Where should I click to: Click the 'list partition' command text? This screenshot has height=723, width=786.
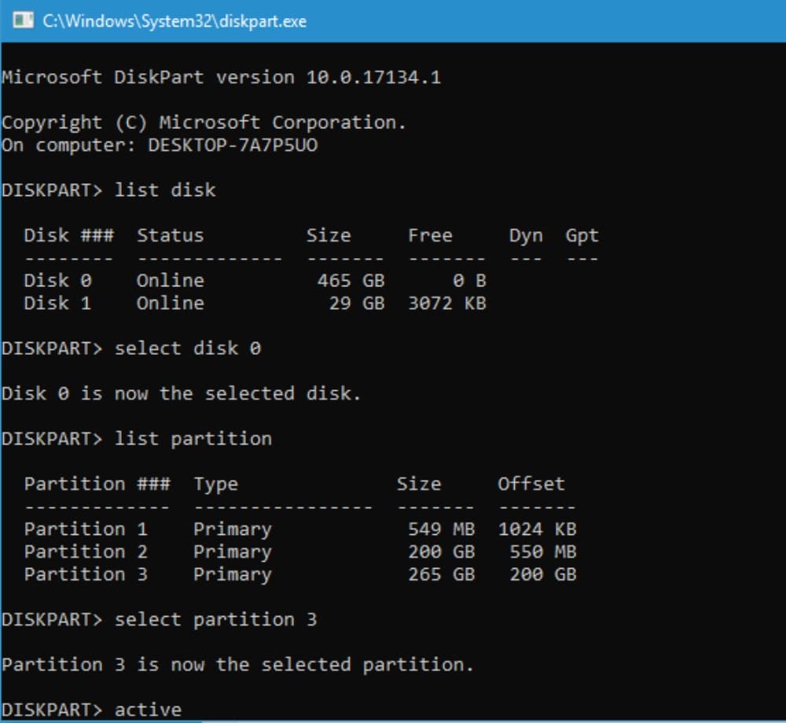193,438
